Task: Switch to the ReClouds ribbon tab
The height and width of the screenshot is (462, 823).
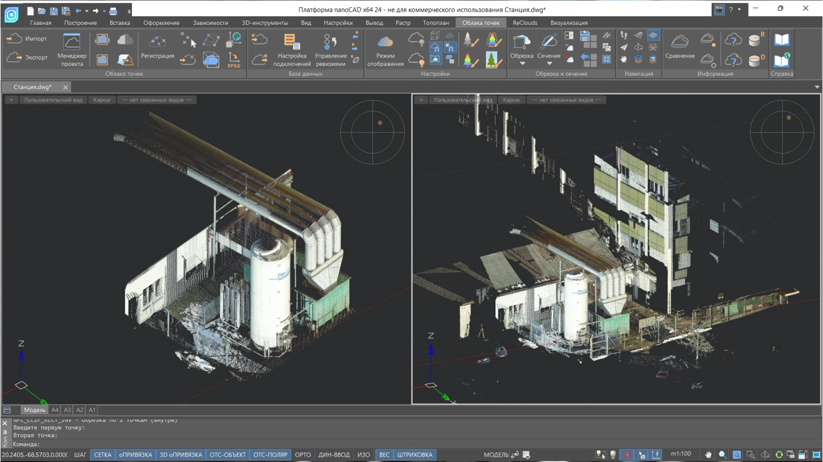Action: click(x=525, y=23)
